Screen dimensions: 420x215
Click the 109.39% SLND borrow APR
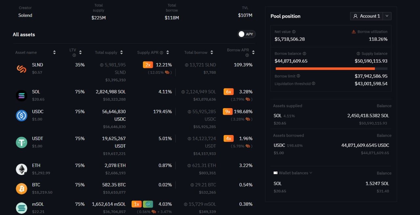[243, 65]
